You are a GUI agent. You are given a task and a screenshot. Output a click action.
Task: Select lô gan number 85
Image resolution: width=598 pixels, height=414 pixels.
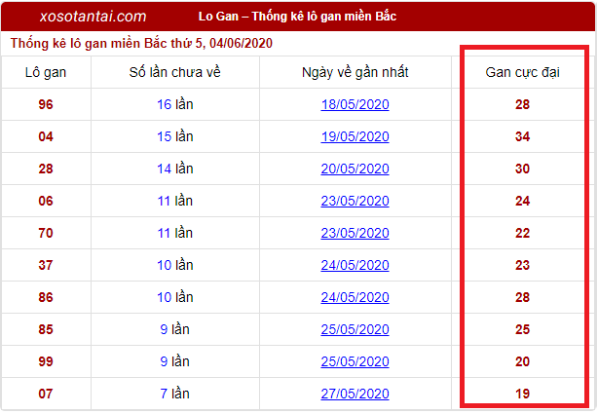46,329
